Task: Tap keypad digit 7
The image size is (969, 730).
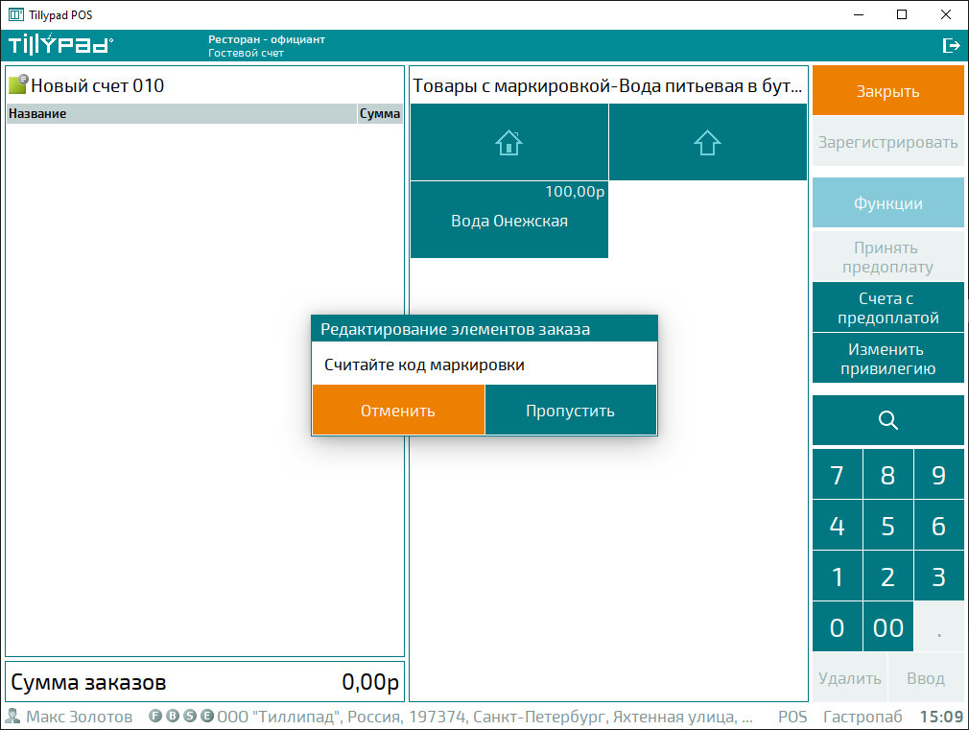Action: pos(838,475)
